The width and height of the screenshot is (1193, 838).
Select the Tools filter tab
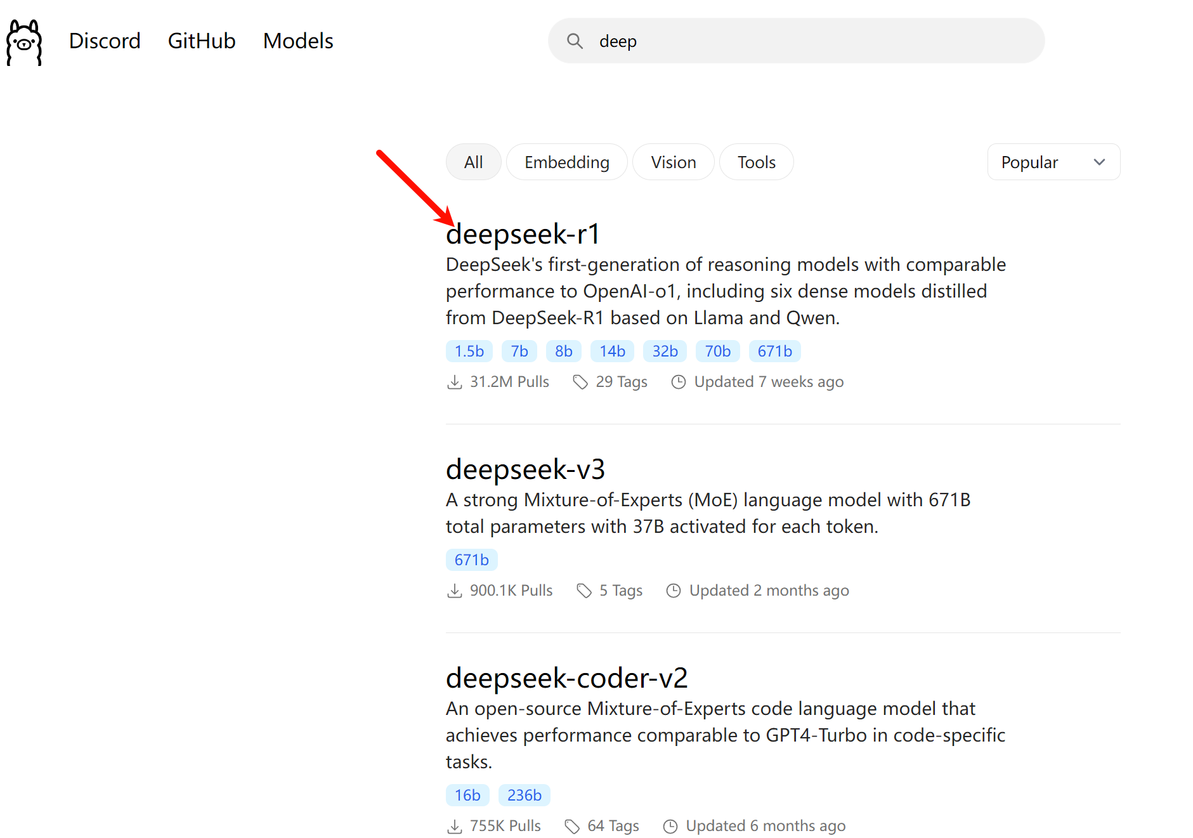click(757, 162)
